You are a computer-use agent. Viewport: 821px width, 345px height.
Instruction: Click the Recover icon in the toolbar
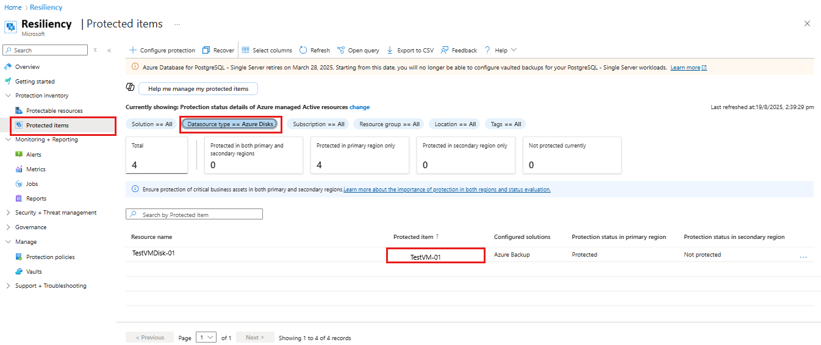[206, 51]
